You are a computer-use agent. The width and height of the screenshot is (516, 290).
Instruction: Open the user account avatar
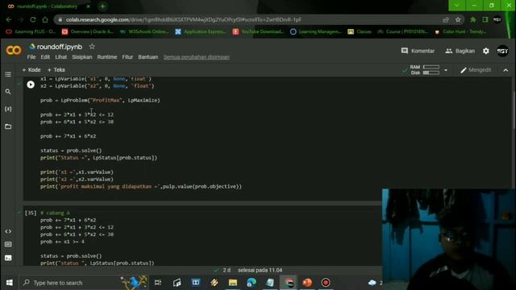(x=502, y=51)
